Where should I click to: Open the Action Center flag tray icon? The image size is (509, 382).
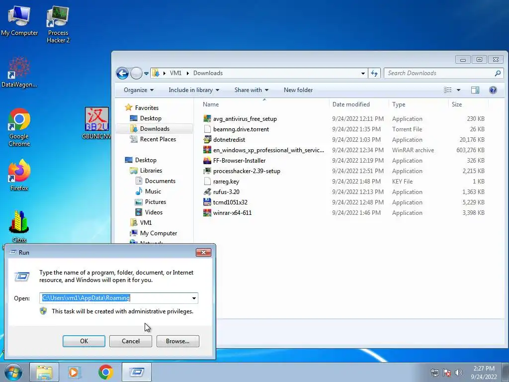[x=447, y=372]
